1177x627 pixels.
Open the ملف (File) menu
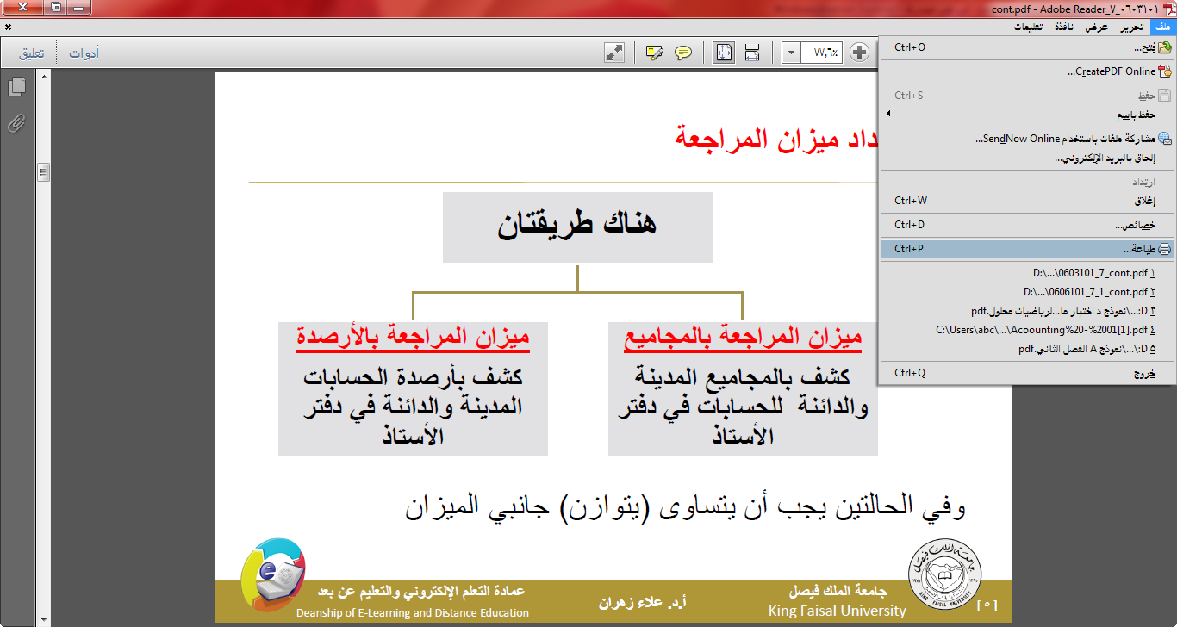pos(1162,28)
